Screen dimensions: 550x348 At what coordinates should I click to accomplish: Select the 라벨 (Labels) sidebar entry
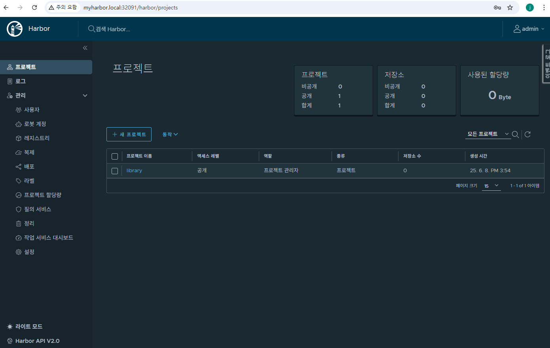[31, 181]
